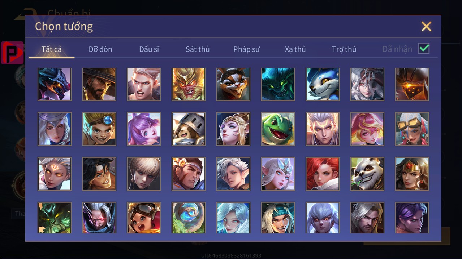Pick the Wonder Woman tiara hero
This screenshot has height=259, width=462.
pyautogui.click(x=412, y=174)
